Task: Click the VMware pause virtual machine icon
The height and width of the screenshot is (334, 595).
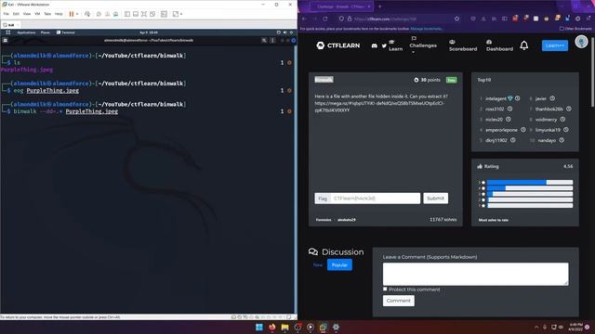Action: pyautogui.click(x=71, y=14)
